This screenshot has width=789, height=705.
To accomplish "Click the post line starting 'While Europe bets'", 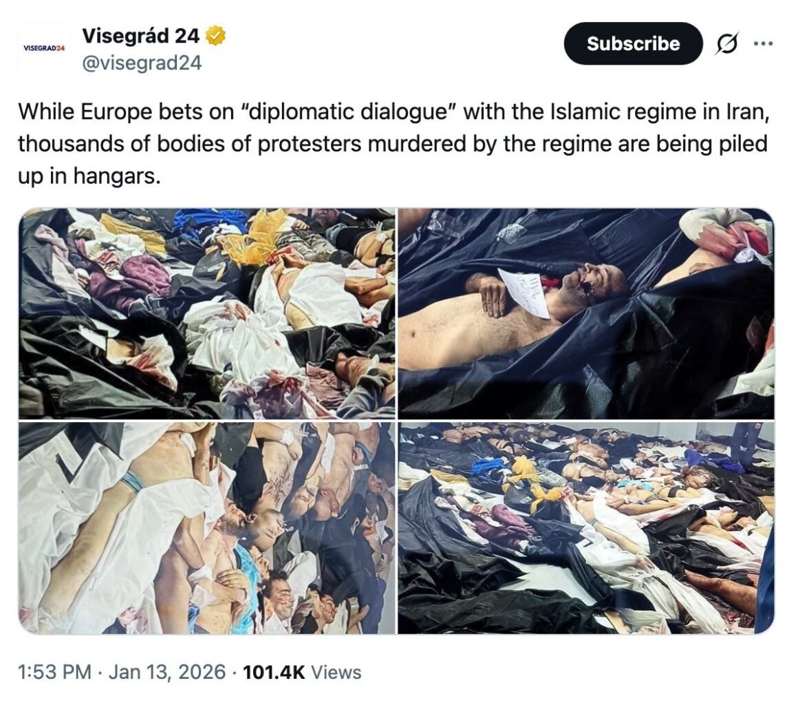I will coord(394,112).
